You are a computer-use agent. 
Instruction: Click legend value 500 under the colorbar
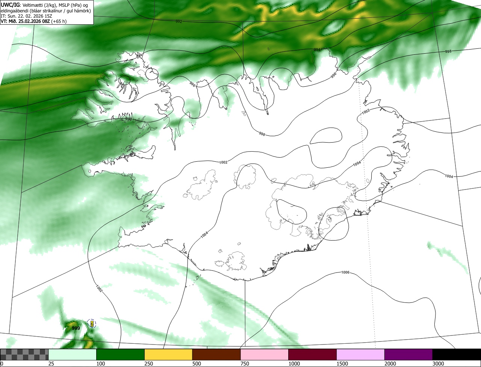(196, 364)
